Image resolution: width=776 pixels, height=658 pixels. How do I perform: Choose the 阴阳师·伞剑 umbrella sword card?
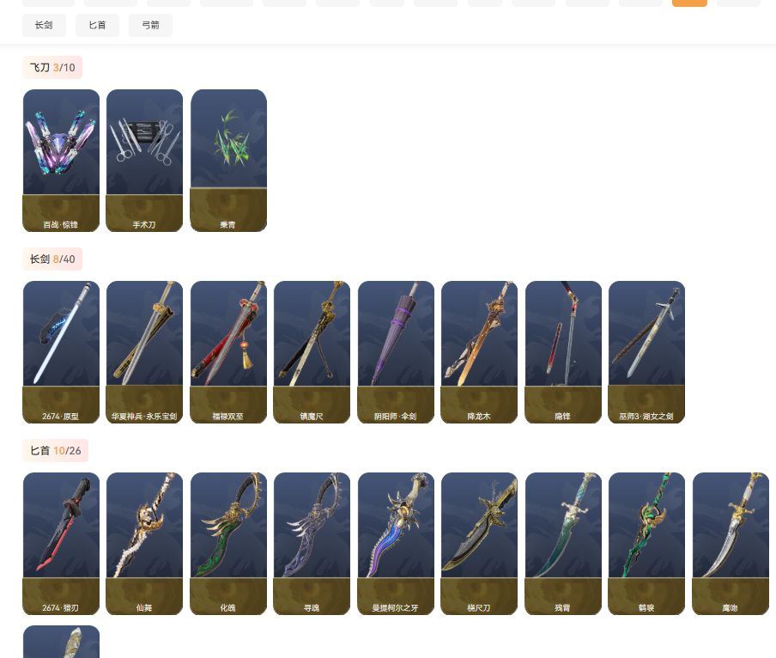396,352
